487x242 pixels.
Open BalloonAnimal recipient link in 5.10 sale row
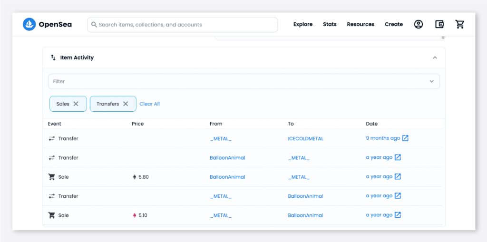click(305, 215)
